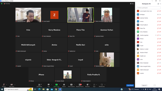Click Retno Wulandari's video tile

[107, 15]
